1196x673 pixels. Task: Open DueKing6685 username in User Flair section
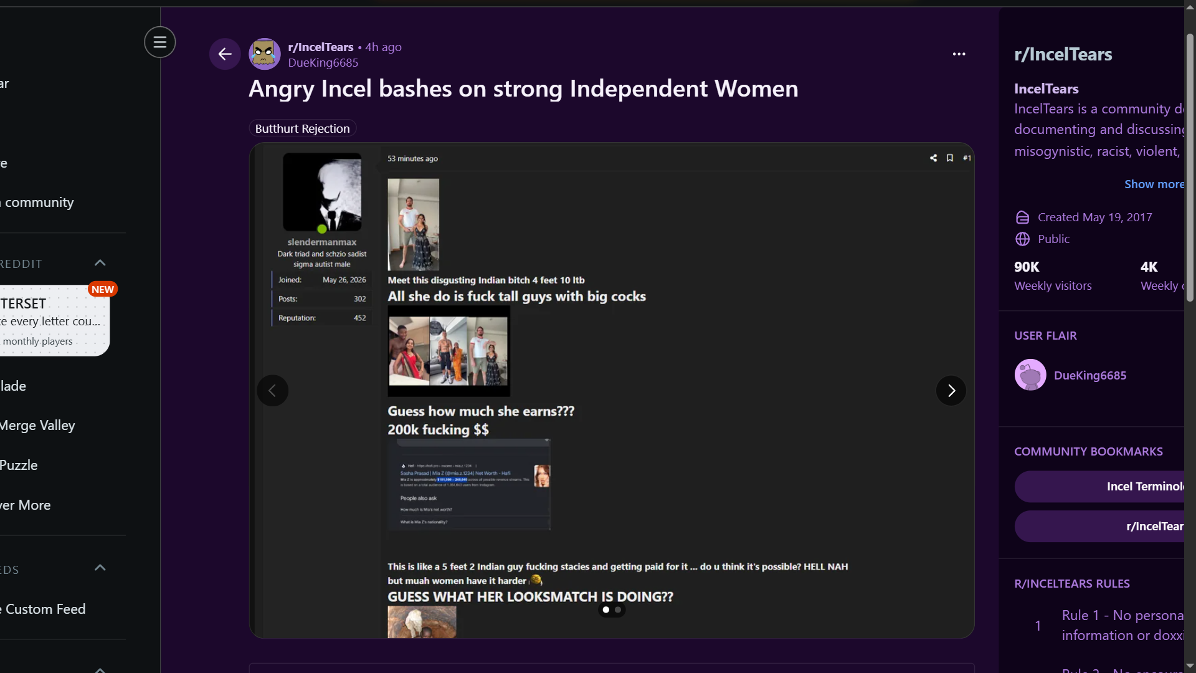[1089, 375]
